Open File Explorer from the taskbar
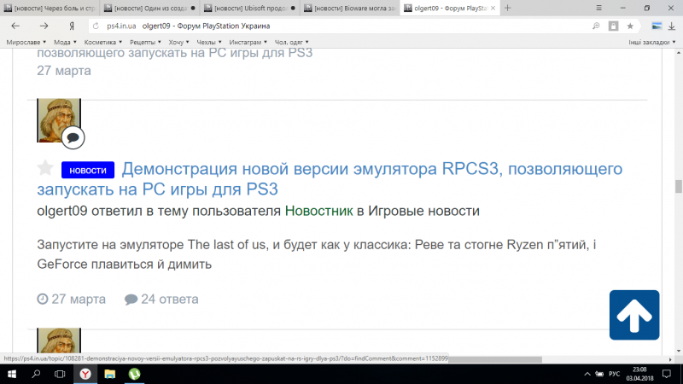 (x=110, y=374)
